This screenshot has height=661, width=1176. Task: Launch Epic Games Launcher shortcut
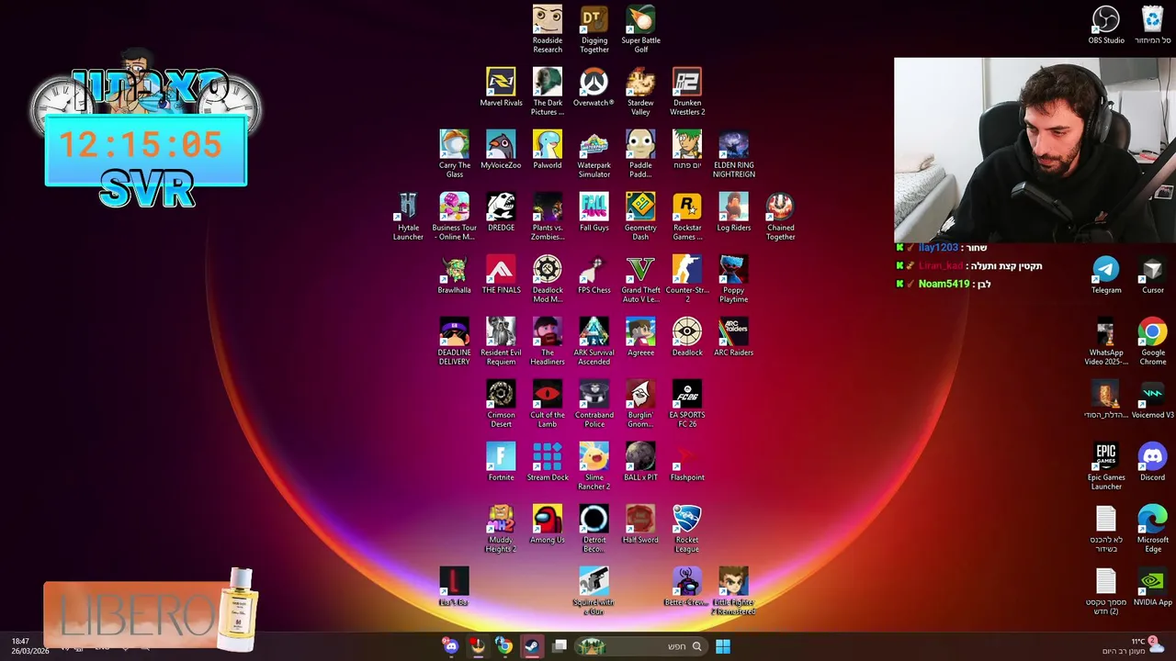pyautogui.click(x=1106, y=466)
